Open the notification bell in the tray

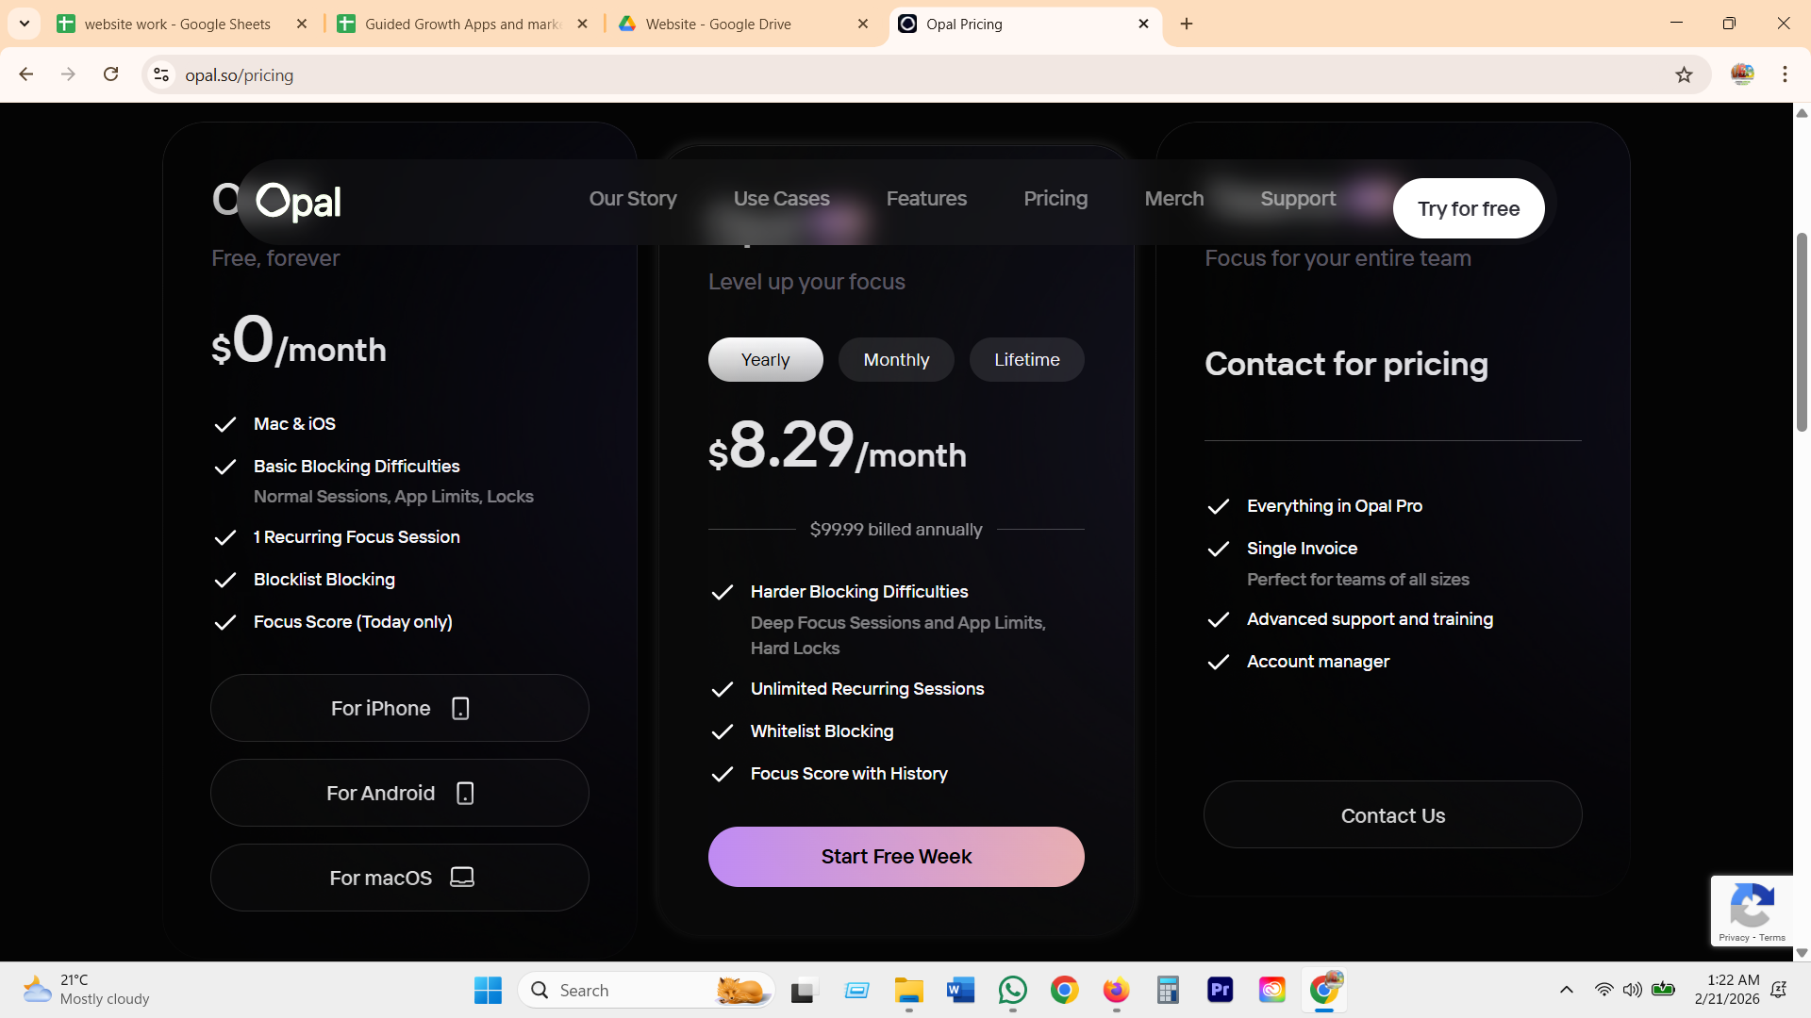(1779, 990)
